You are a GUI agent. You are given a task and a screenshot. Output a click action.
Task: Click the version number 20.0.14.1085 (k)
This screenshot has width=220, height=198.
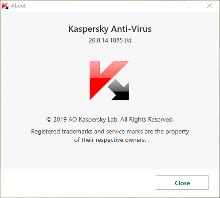tap(110, 40)
